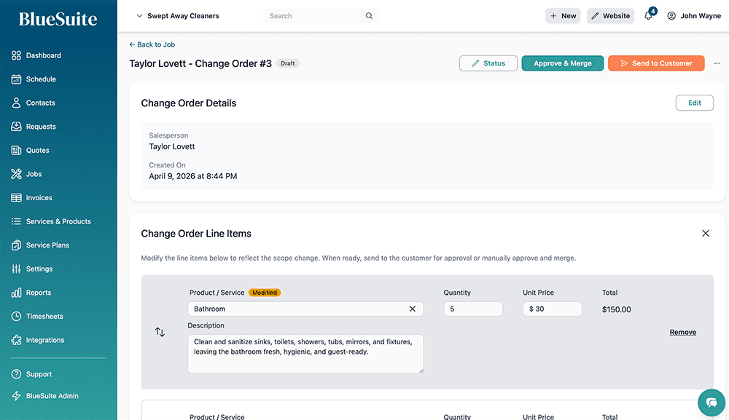
Task: Open the Bathroom Product / Service combo box
Action: [x=305, y=309]
